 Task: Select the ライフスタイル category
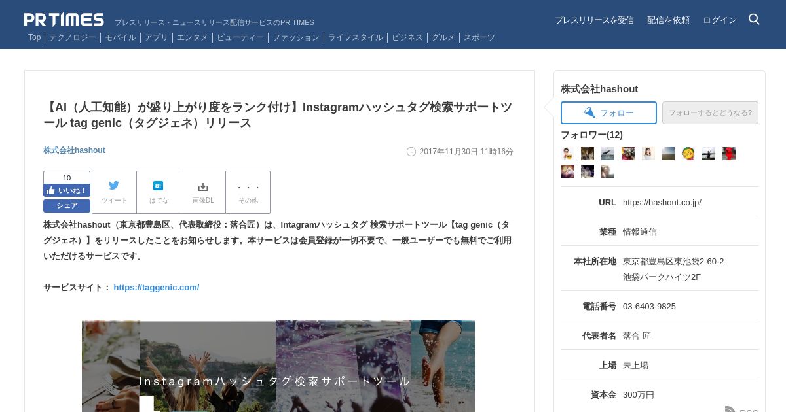[356, 37]
